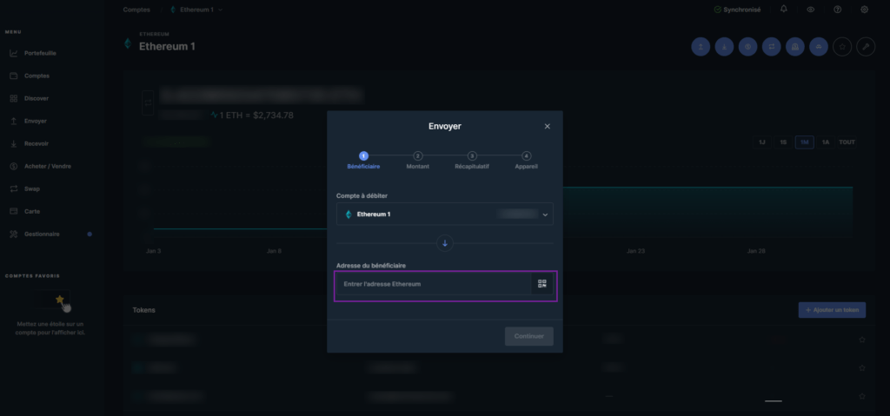890x416 pixels.
Task: Open Comptes in the sidebar menu
Action: click(37, 76)
